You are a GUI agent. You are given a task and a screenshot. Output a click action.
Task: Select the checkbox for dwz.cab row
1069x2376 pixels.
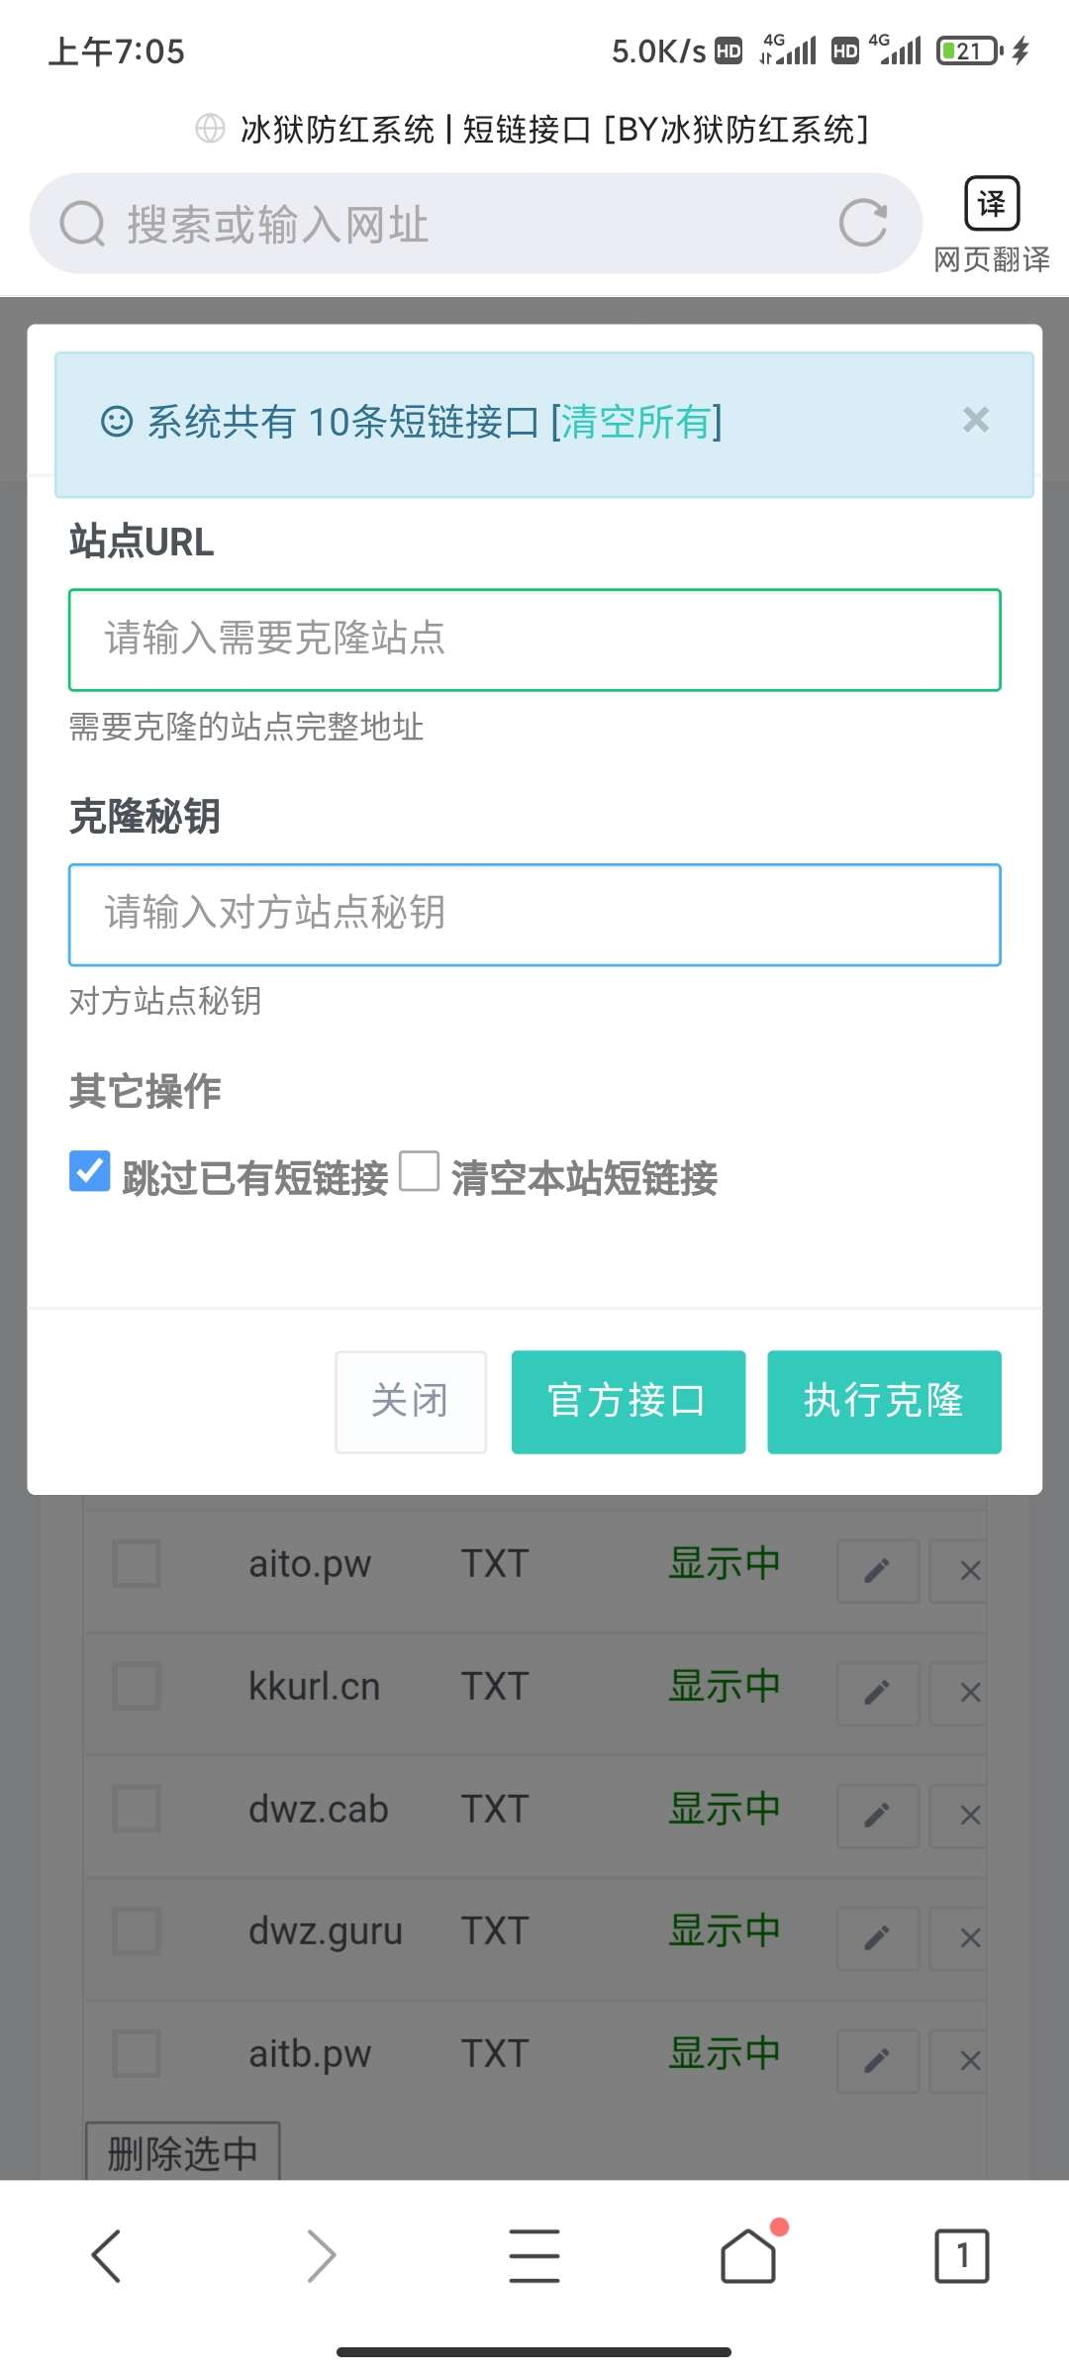135,1809
